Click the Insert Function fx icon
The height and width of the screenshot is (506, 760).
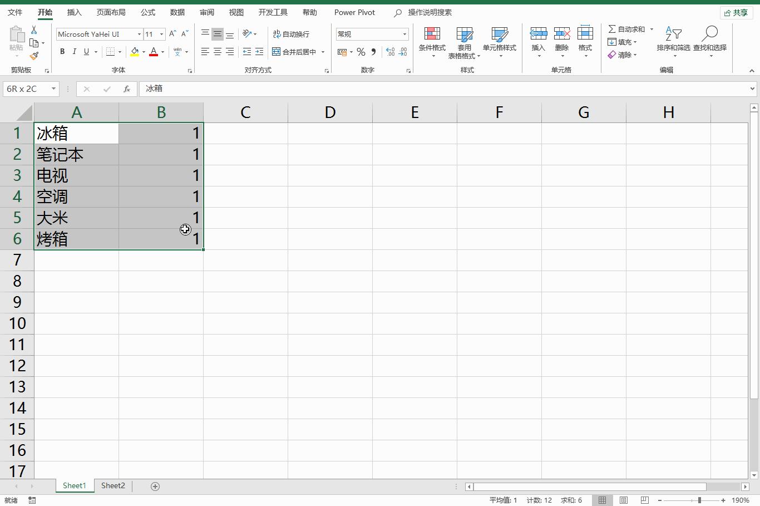click(127, 89)
